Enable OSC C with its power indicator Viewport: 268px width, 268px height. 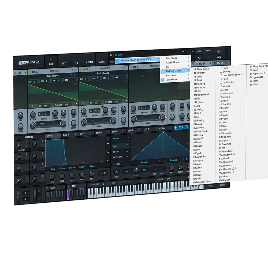click(131, 67)
